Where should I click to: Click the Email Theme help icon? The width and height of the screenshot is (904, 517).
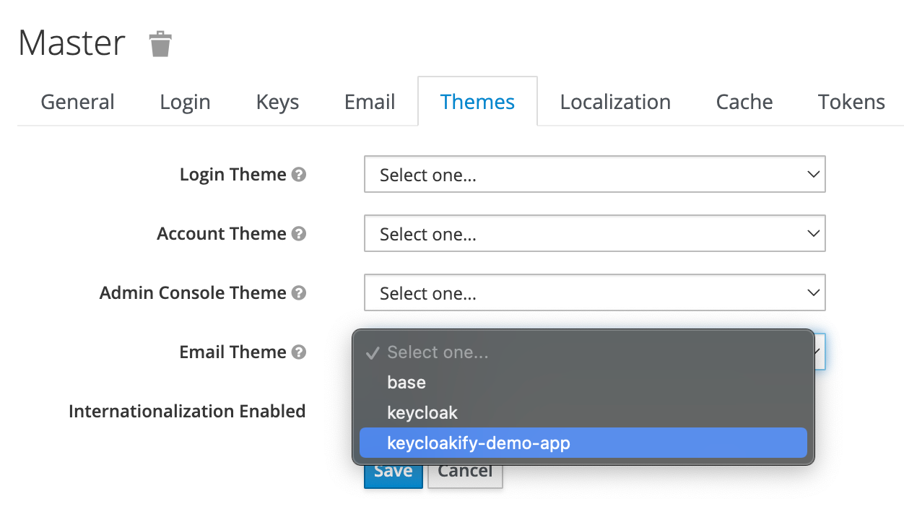pos(299,352)
